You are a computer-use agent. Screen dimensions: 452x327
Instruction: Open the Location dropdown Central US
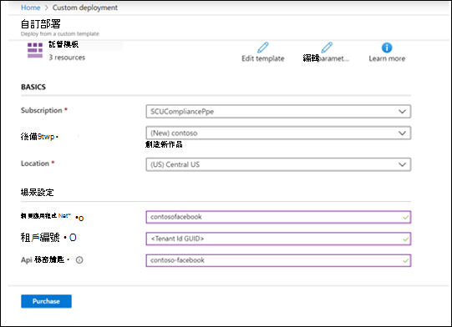coord(278,164)
